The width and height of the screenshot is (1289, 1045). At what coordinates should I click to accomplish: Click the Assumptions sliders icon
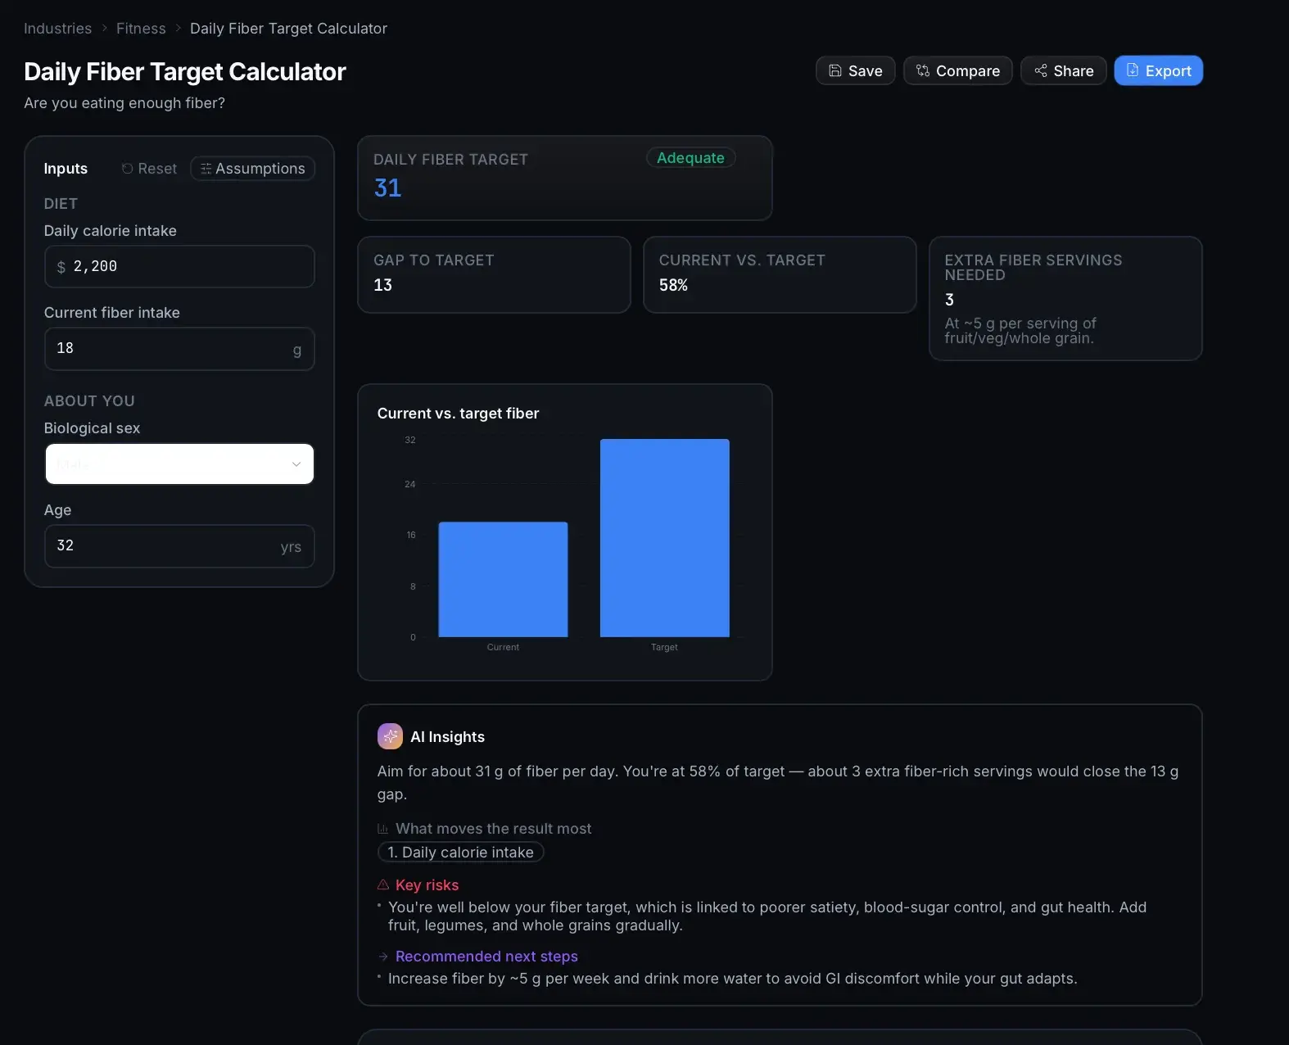206,169
